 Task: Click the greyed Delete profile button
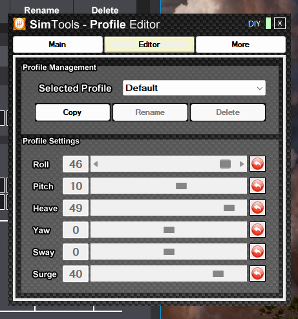point(228,112)
